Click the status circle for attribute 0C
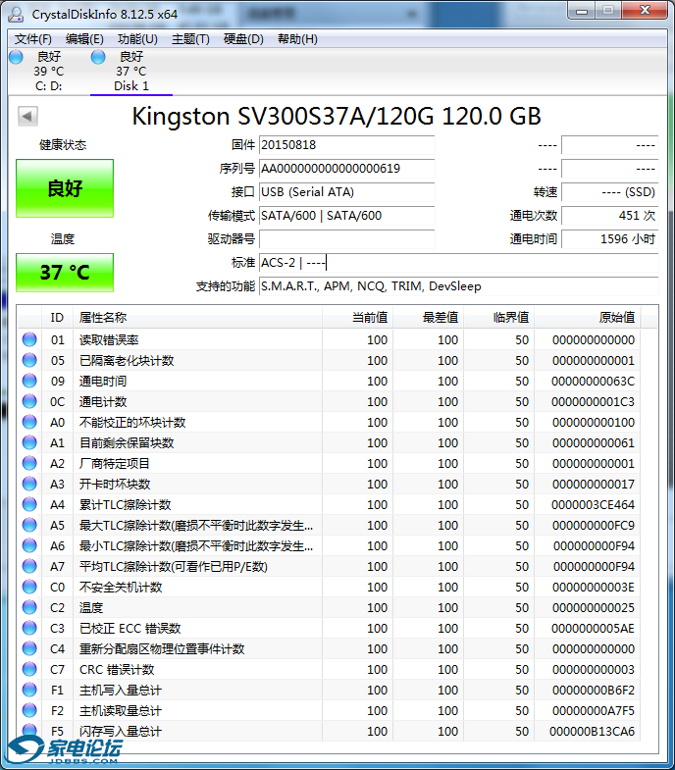The height and width of the screenshot is (770, 675). tap(29, 401)
